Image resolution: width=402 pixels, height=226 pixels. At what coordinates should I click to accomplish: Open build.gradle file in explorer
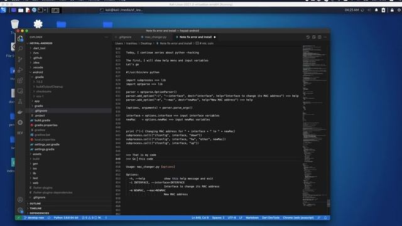click(x=42, y=121)
